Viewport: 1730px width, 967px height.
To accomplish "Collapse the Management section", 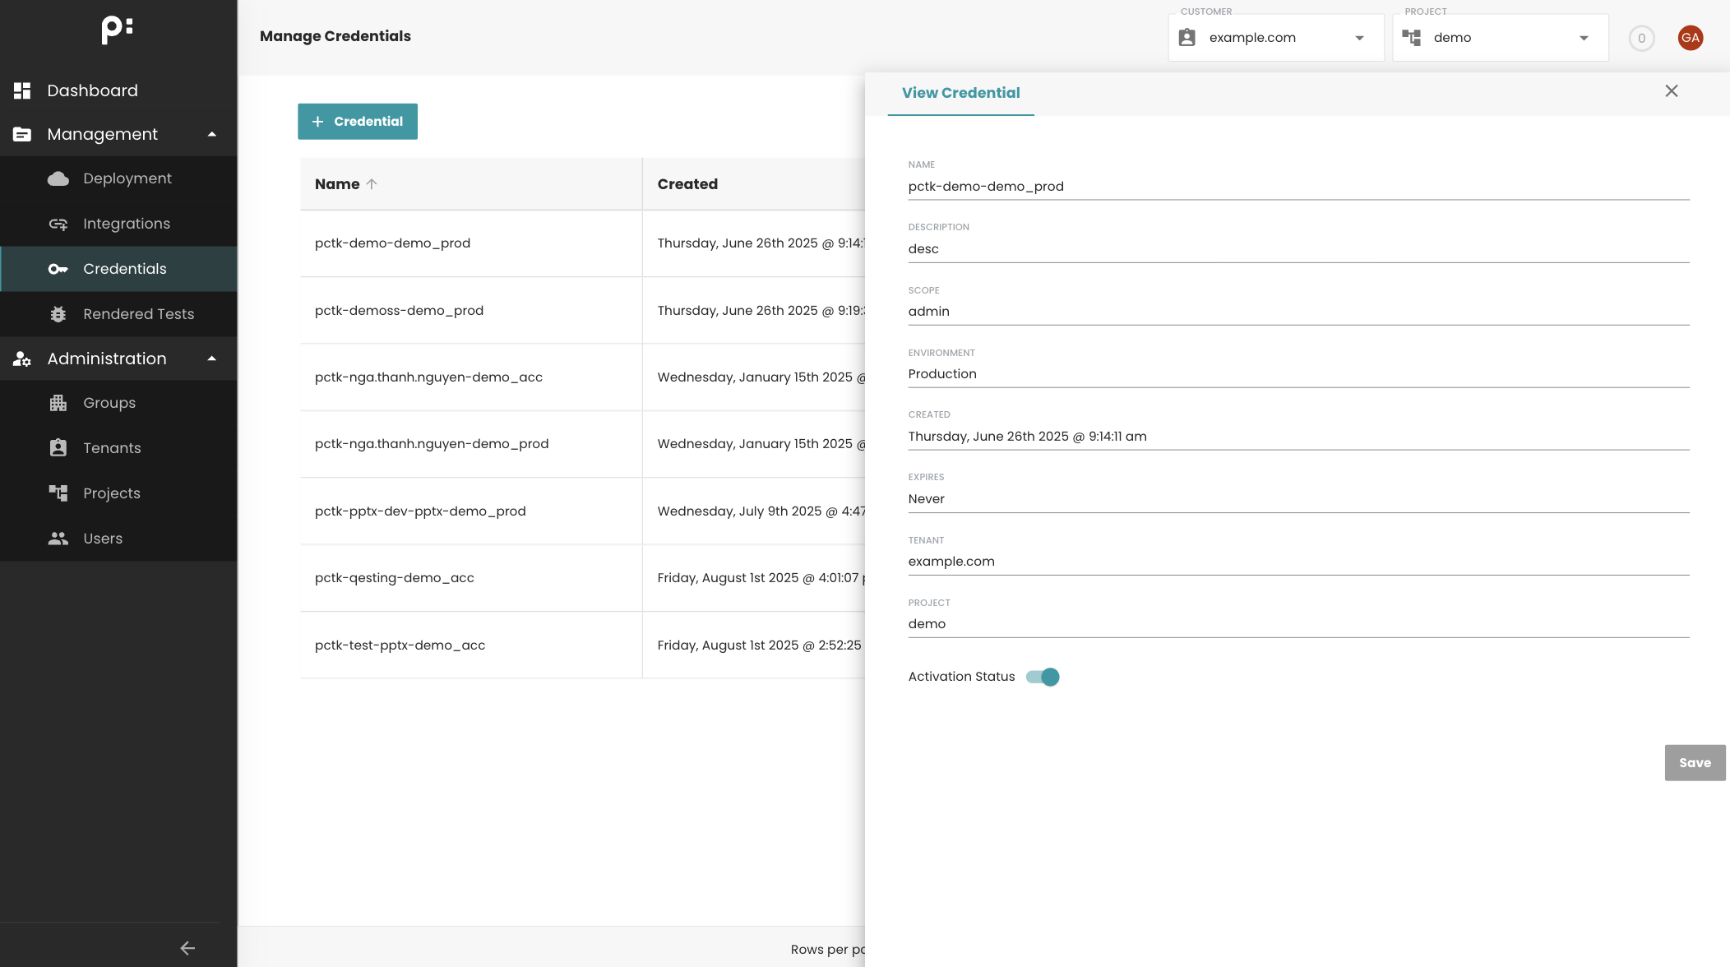I will click(211, 135).
